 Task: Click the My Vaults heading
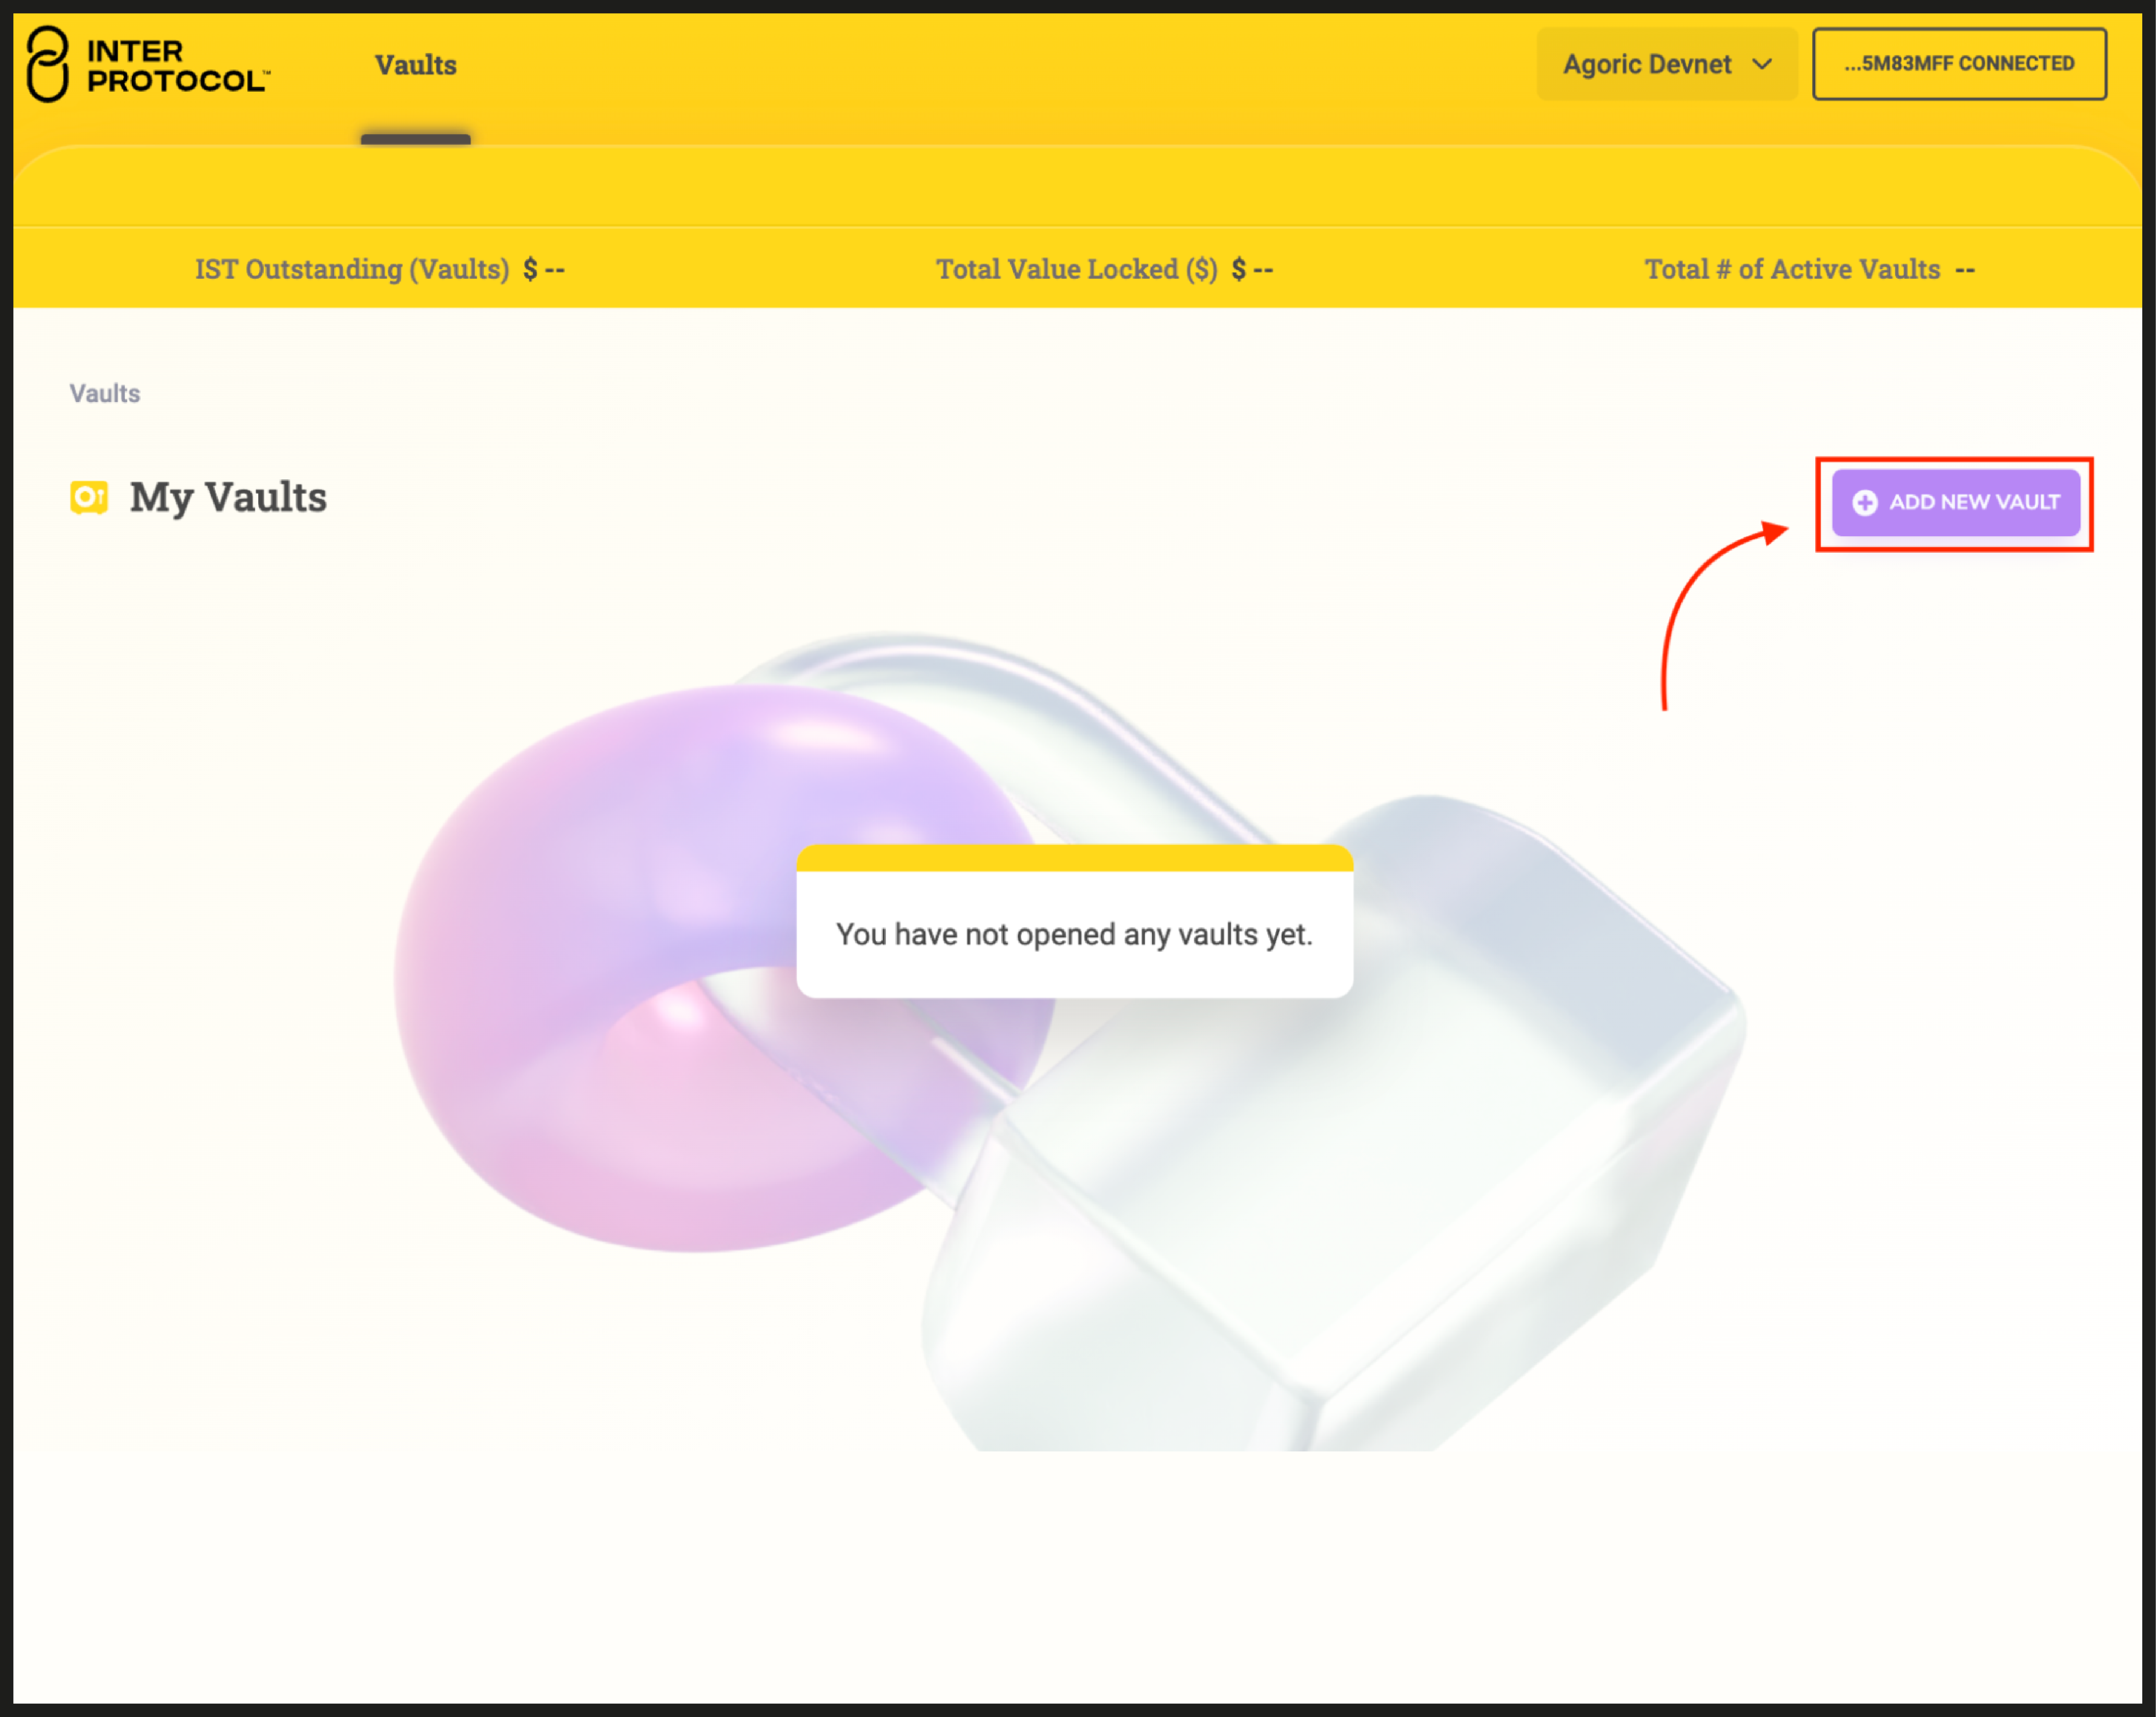point(228,497)
